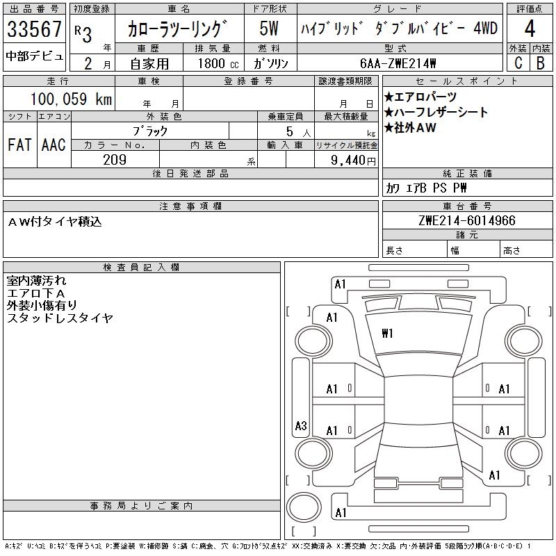Click the shift type FAT

tap(19, 145)
